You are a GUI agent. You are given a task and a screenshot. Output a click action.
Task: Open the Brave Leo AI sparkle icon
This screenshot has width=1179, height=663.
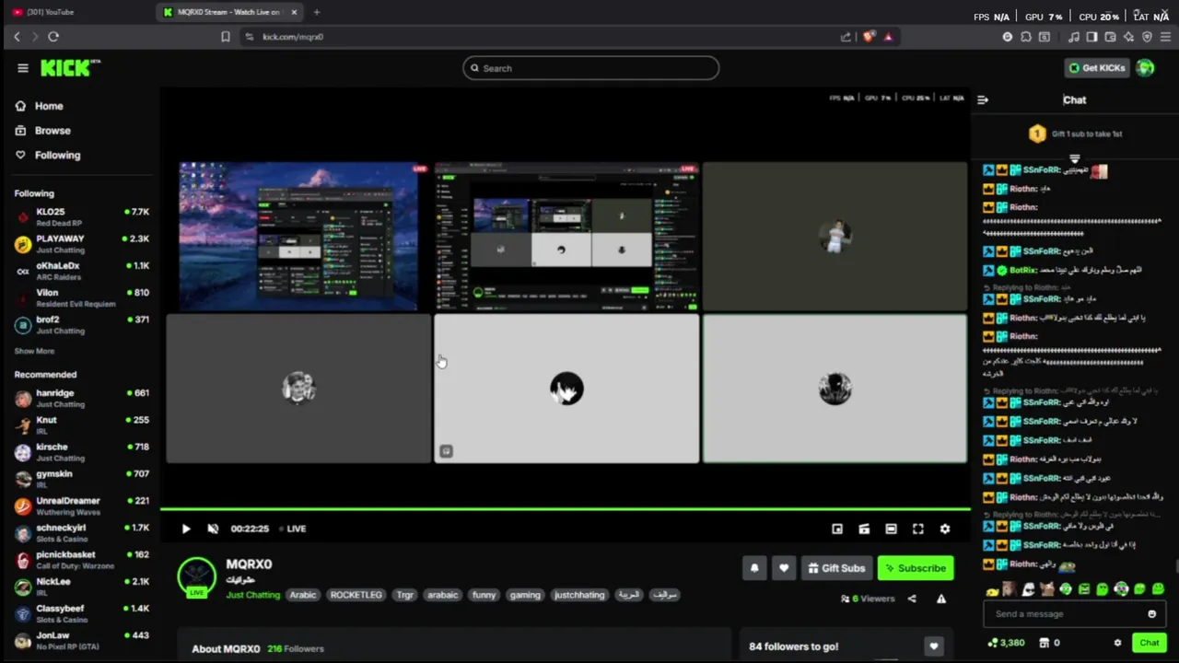click(x=1128, y=37)
